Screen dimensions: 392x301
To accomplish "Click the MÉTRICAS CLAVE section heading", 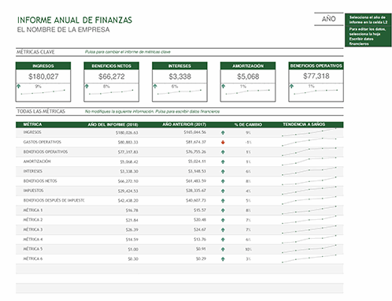I will [35, 52].
